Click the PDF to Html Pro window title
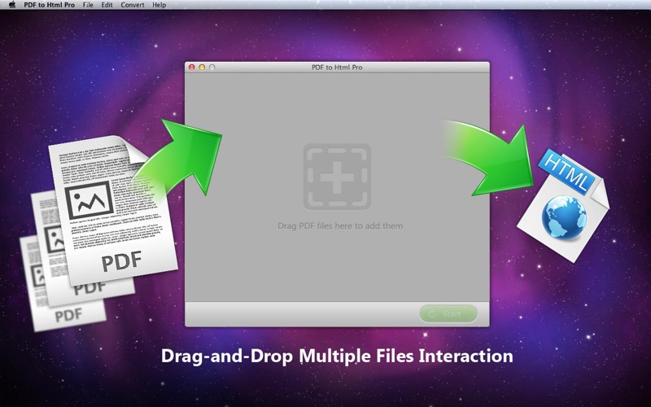 [337, 68]
